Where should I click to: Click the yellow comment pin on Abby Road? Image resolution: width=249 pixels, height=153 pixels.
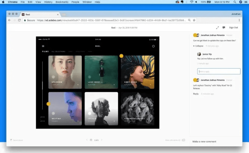pyautogui.click(x=121, y=56)
